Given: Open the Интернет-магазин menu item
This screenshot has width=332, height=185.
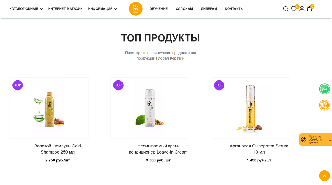Looking at the screenshot, I should 65,9.
